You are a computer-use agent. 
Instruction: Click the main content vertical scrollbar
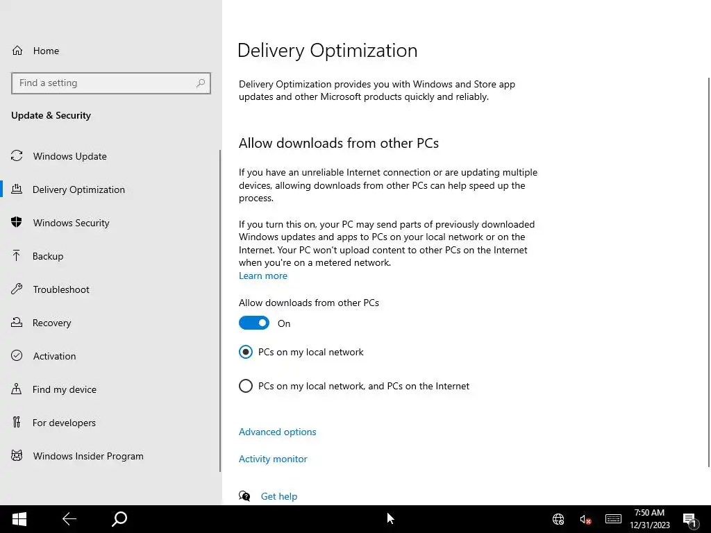click(x=709, y=272)
